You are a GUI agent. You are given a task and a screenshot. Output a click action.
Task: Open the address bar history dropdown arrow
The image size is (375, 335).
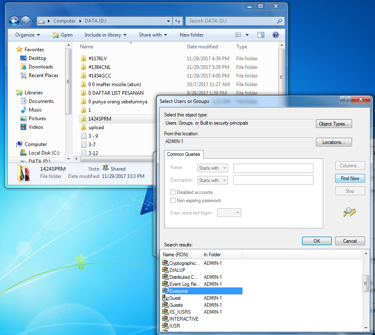point(168,21)
